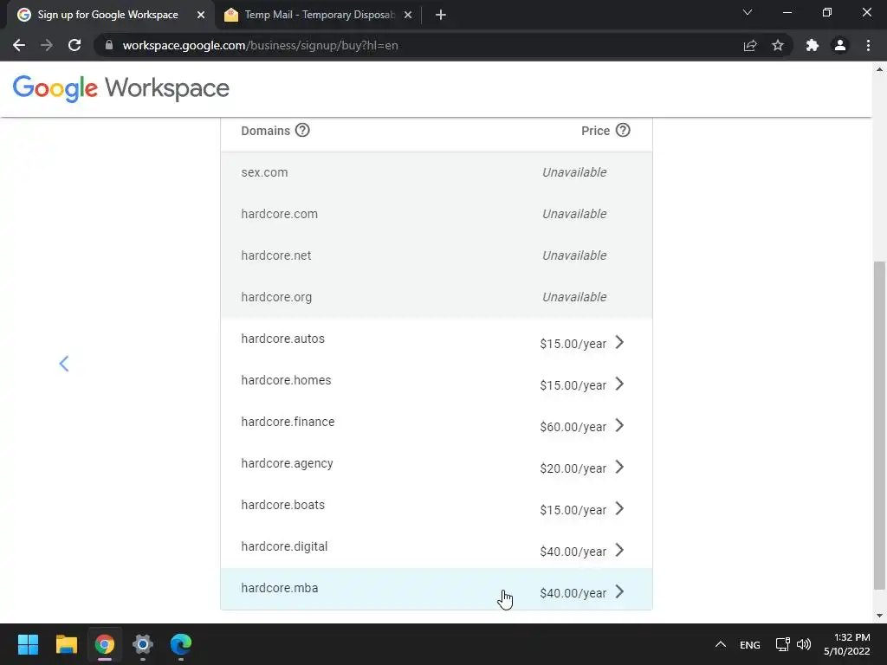Screen dimensions: 887x665
Task: Open File Explorer from the taskbar
Action: coord(66,644)
